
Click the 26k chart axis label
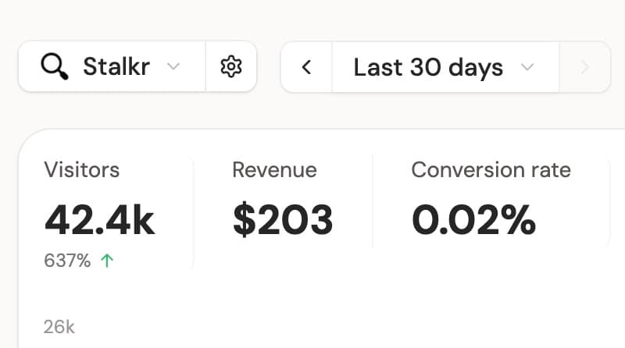click(x=59, y=327)
